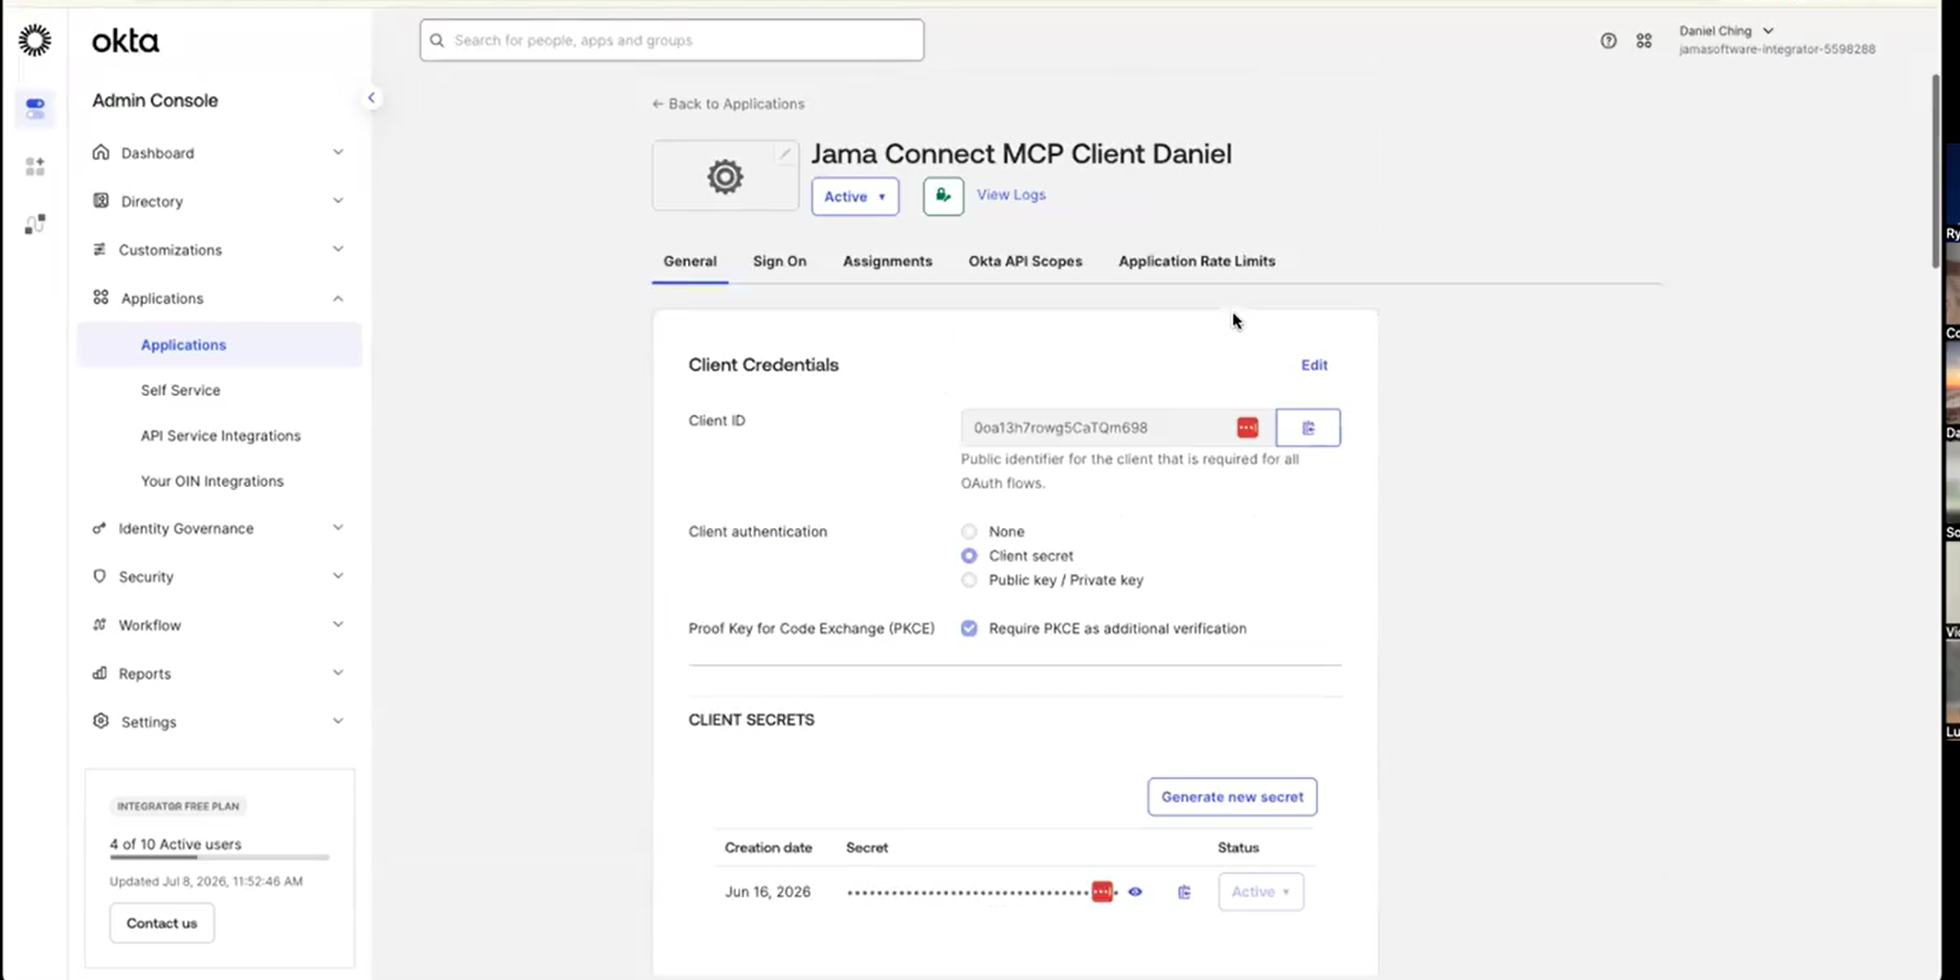Click the Dashboard home icon
The height and width of the screenshot is (980, 1960).
100,152
